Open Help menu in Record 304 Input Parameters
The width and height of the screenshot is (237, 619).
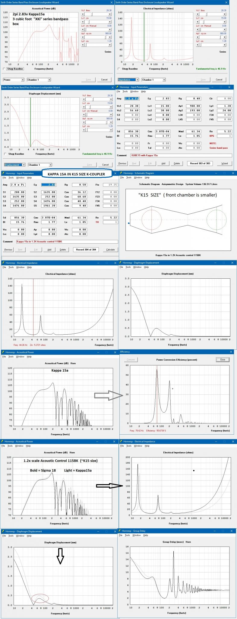pyautogui.click(x=29, y=178)
